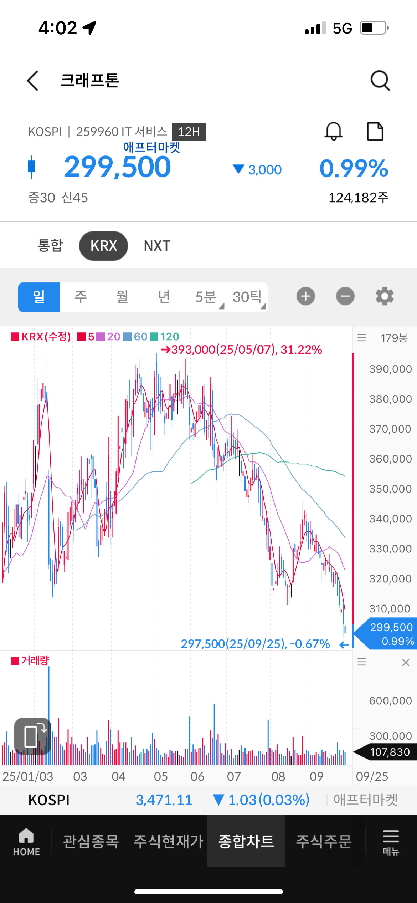The width and height of the screenshot is (417, 903).
Task: Open 주식현재가 current price tab
Action: click(168, 841)
